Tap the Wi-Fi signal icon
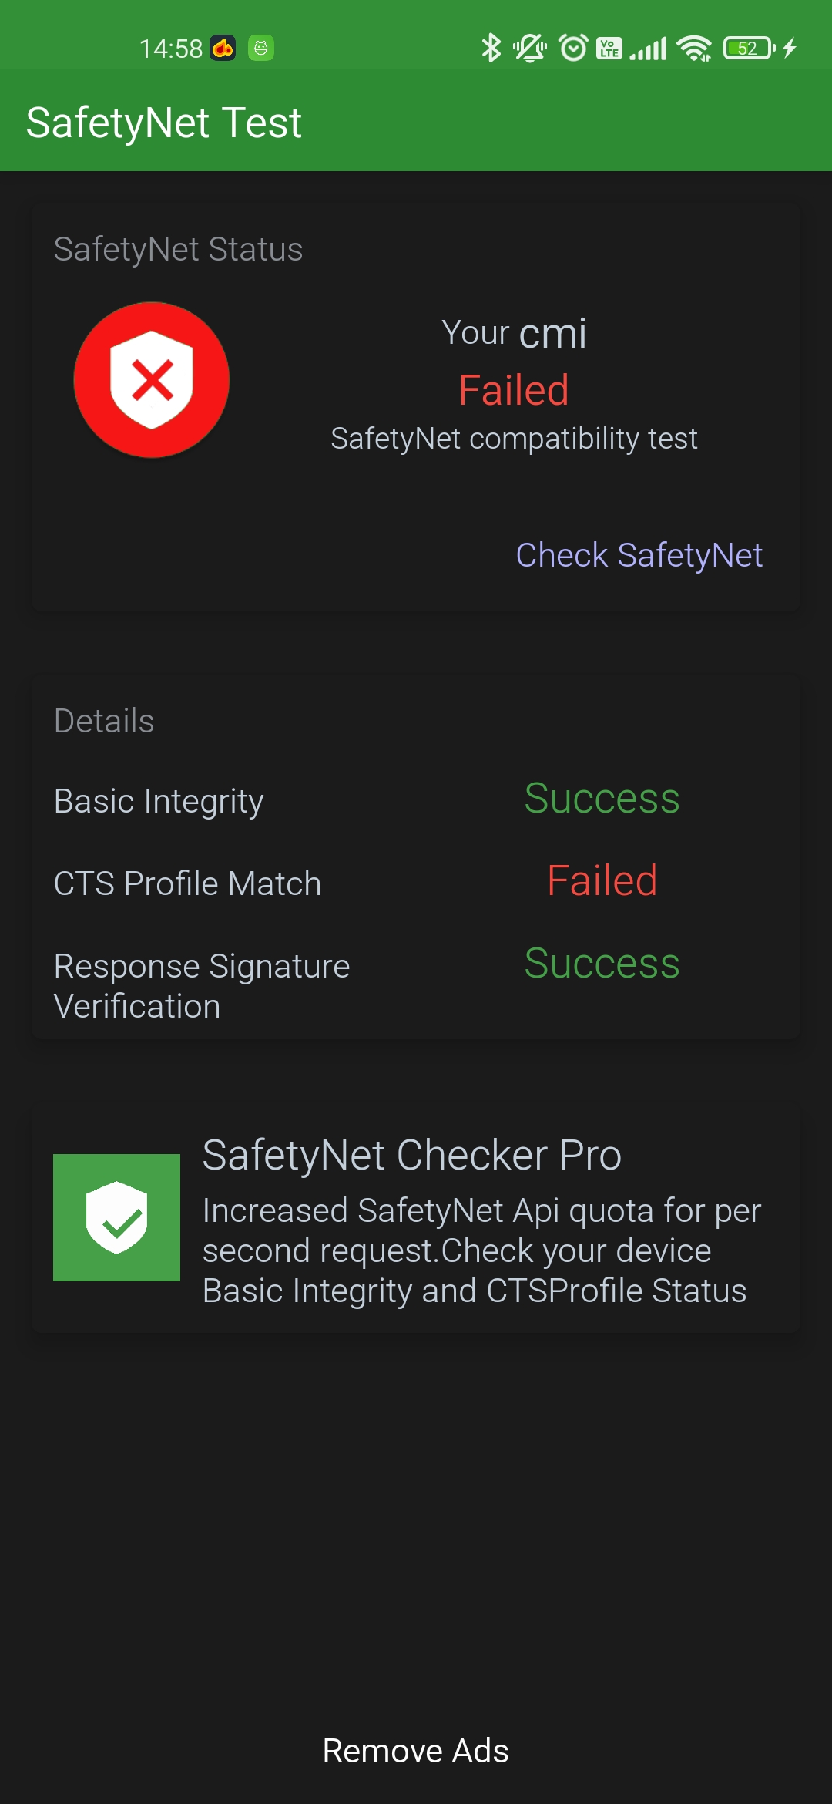Screen dimensions: 832x1804 [x=694, y=48]
